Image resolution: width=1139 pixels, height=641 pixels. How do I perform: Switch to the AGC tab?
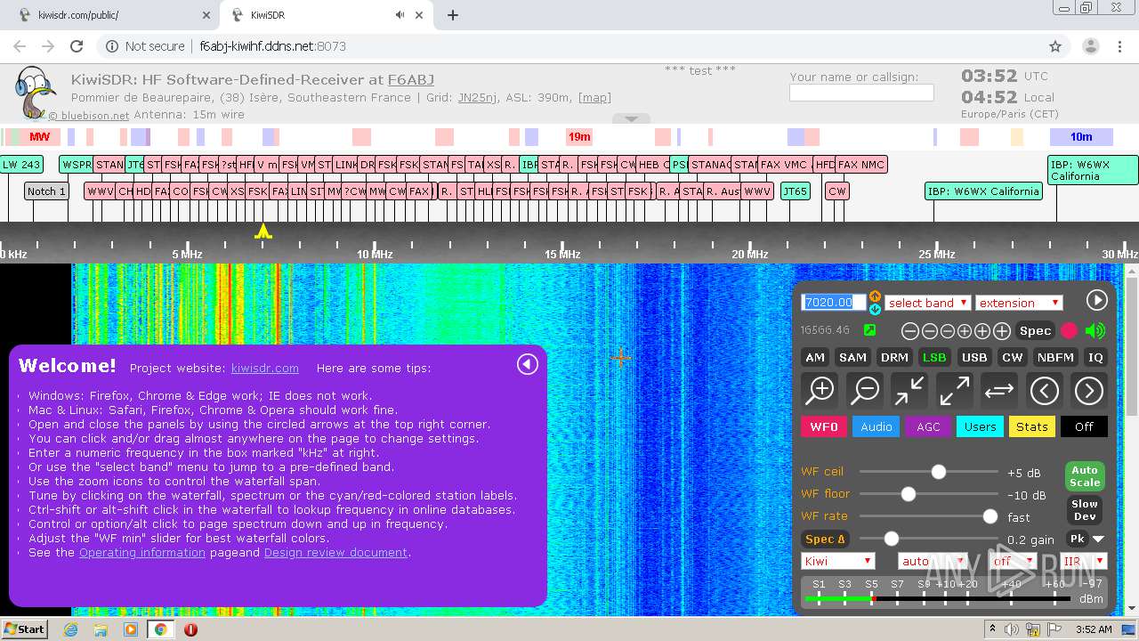(x=928, y=426)
